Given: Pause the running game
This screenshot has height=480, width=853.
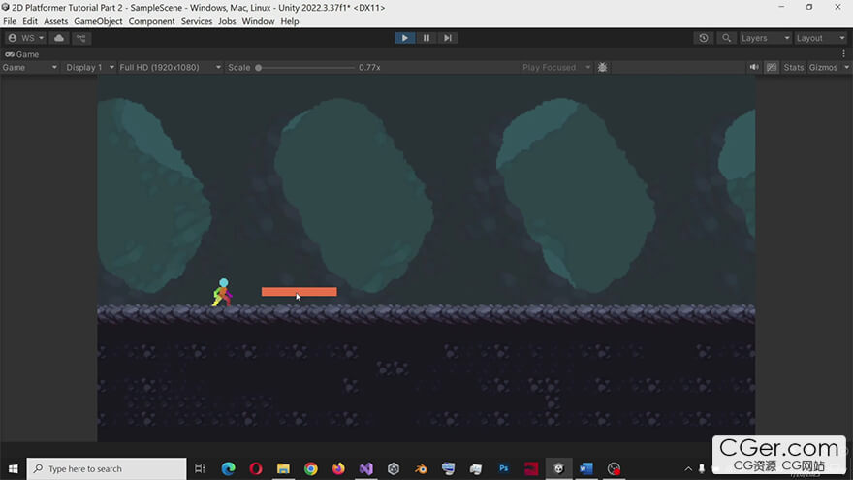Looking at the screenshot, I should click(x=426, y=38).
